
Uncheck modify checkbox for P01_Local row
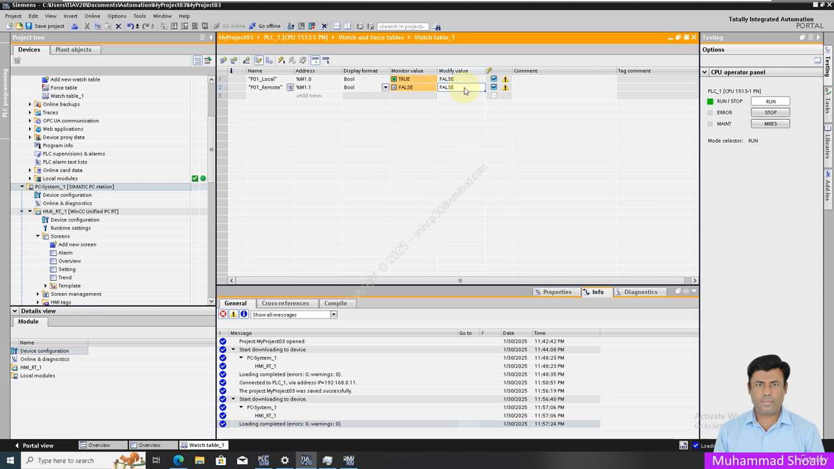click(x=493, y=79)
